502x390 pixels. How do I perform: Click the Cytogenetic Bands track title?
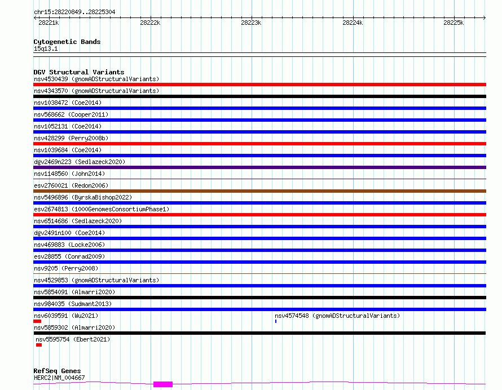(67, 42)
